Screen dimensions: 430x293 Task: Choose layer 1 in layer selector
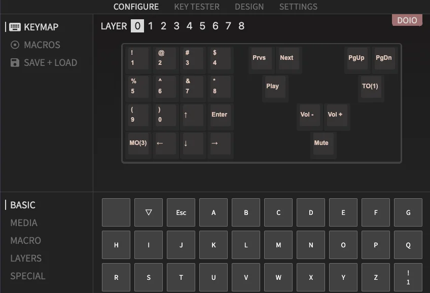tap(151, 26)
